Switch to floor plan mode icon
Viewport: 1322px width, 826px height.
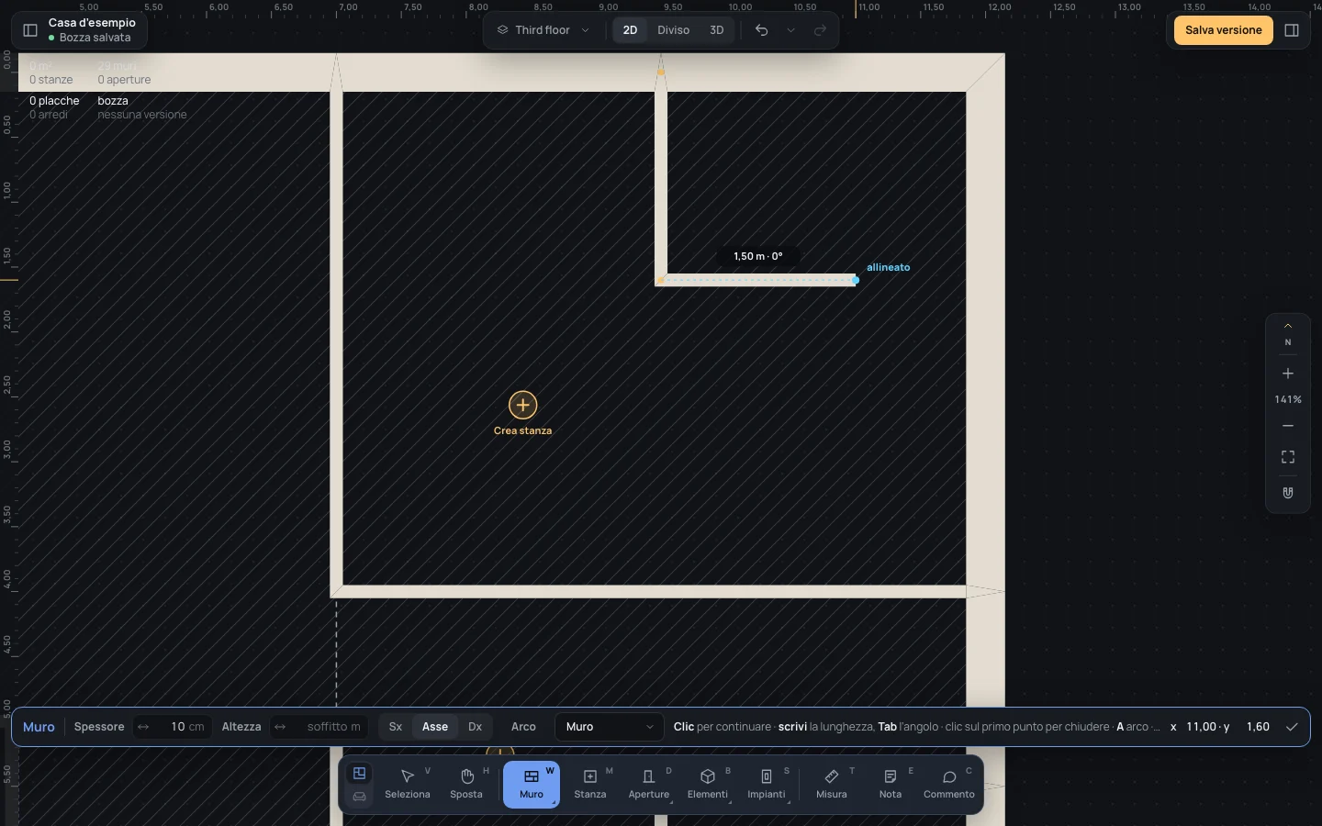point(360,774)
